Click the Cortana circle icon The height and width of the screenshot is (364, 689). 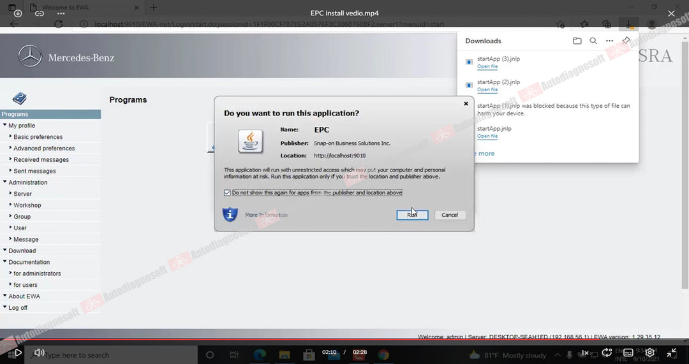click(x=210, y=355)
